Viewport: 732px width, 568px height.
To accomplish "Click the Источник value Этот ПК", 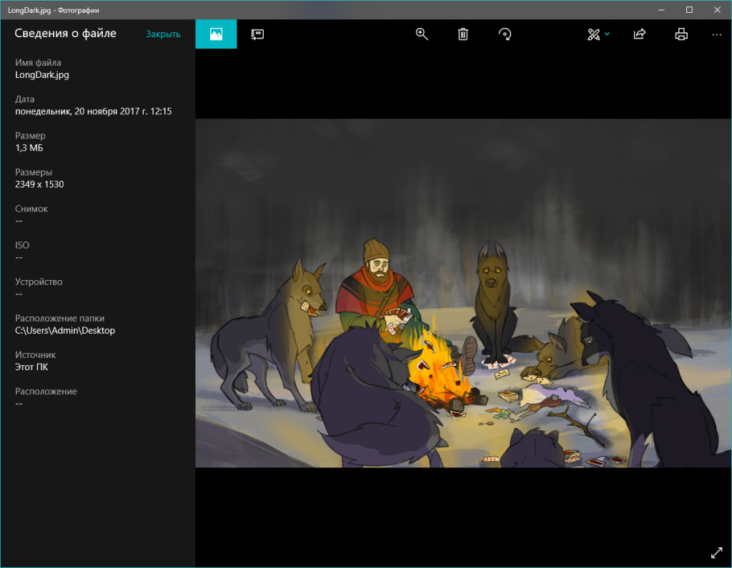I will tap(31, 367).
